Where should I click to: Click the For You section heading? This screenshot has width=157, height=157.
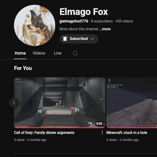coord(23,68)
